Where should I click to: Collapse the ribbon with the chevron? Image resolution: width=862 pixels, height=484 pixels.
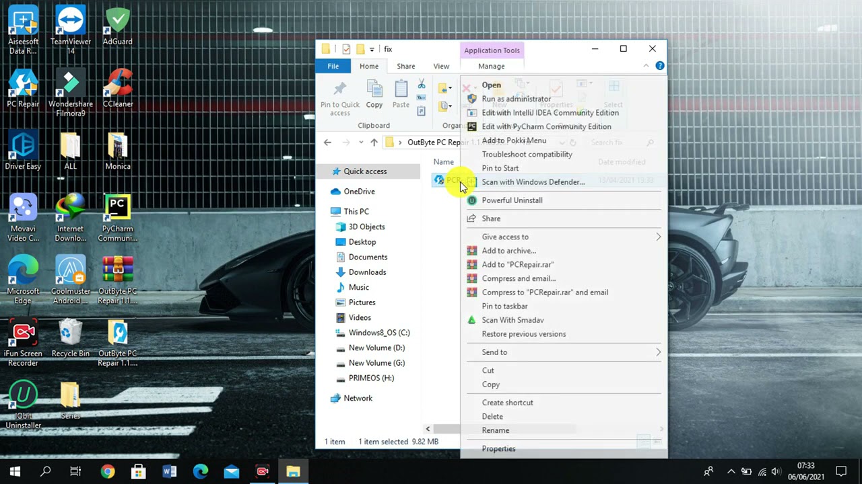pos(646,66)
